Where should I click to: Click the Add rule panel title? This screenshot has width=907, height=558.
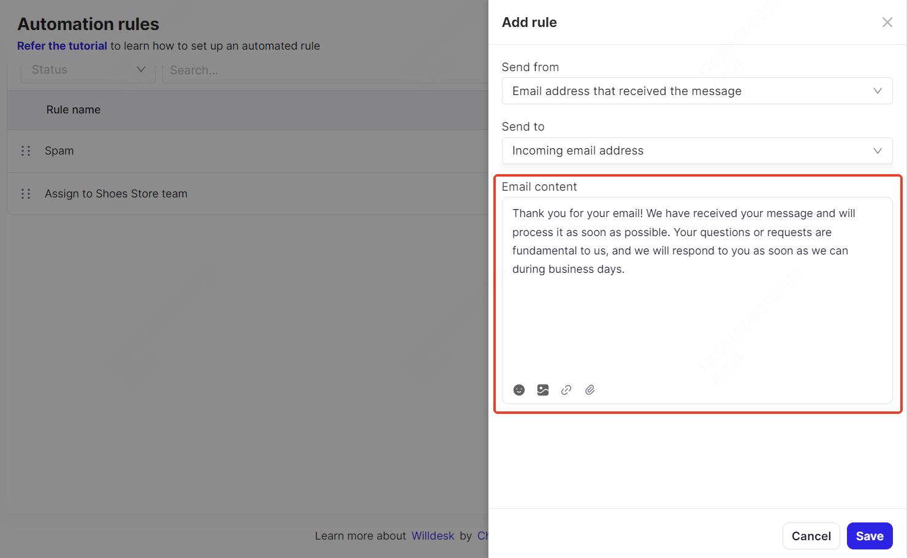(529, 23)
